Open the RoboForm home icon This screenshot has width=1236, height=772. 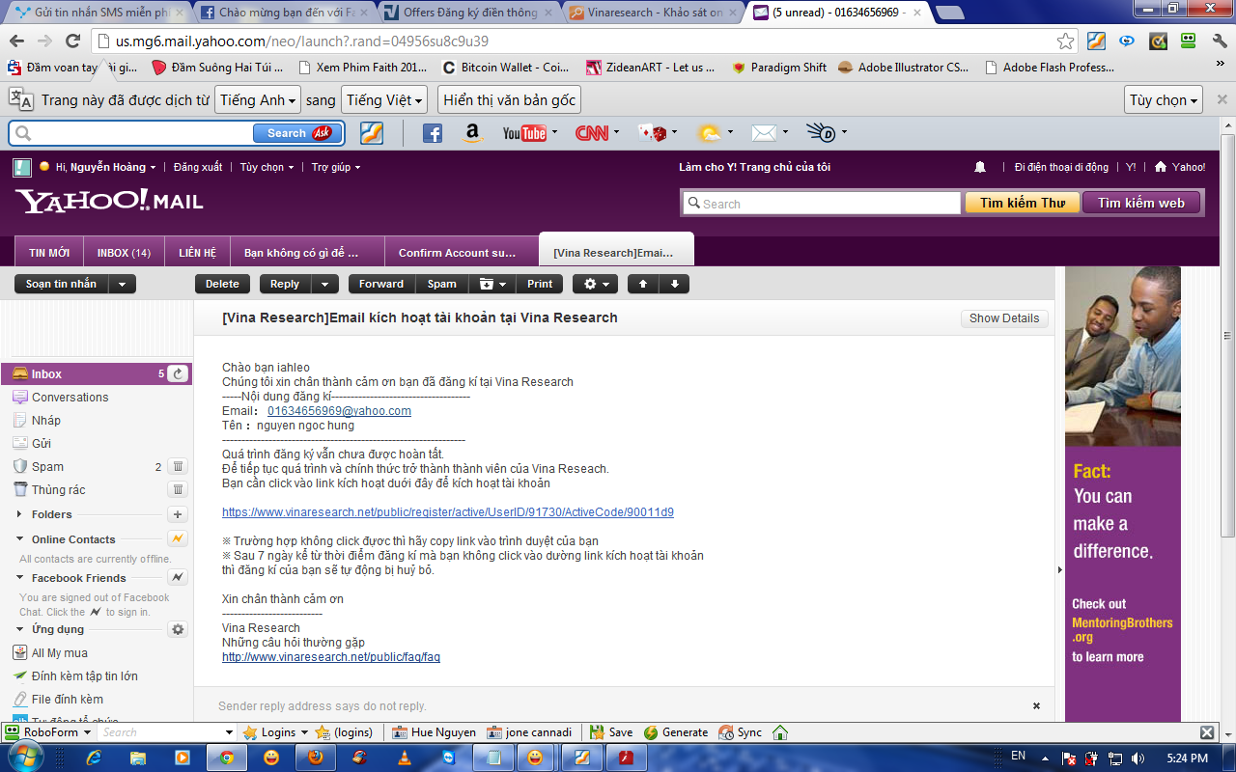pos(780,732)
